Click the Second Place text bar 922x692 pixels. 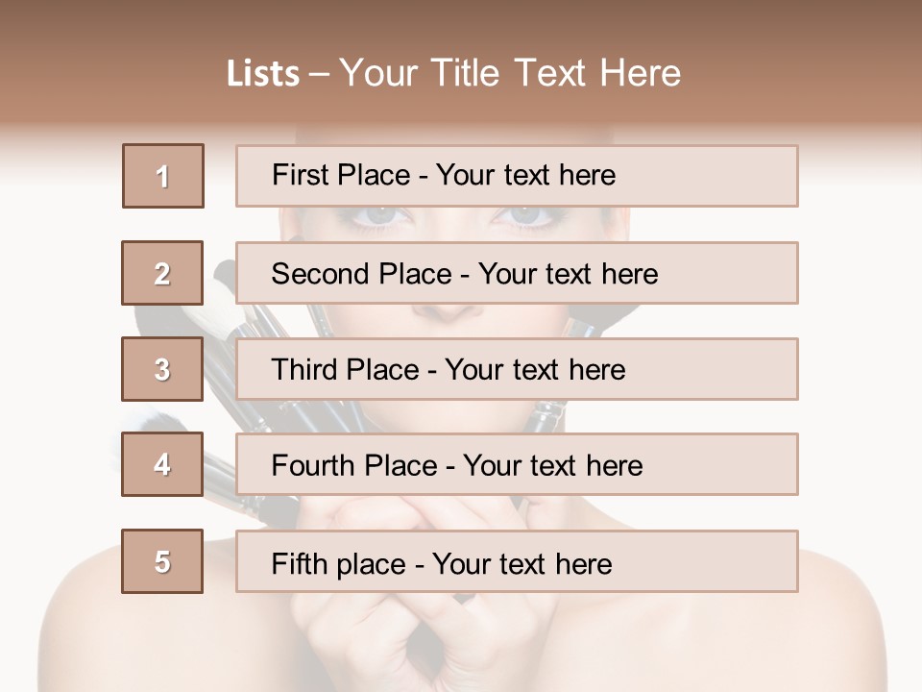coord(517,273)
